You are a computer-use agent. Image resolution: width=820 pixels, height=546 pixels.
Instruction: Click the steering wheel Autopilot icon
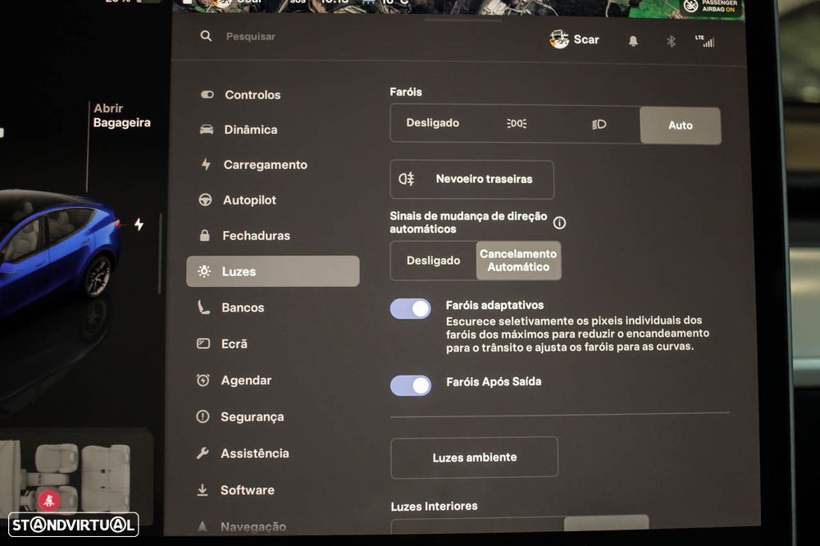click(205, 200)
